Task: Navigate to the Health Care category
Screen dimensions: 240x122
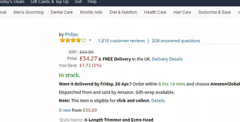Action: pyautogui.click(x=155, y=12)
